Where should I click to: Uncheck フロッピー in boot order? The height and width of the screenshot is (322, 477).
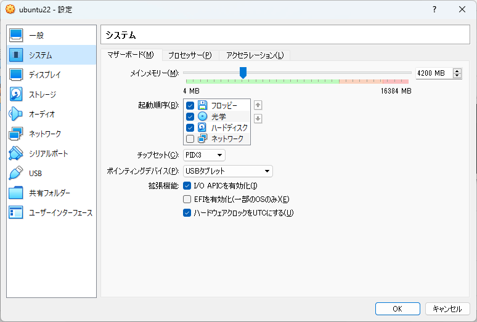click(x=190, y=105)
